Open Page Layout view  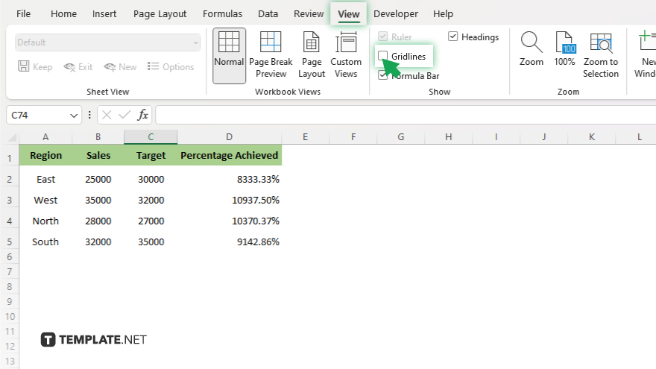tap(312, 56)
